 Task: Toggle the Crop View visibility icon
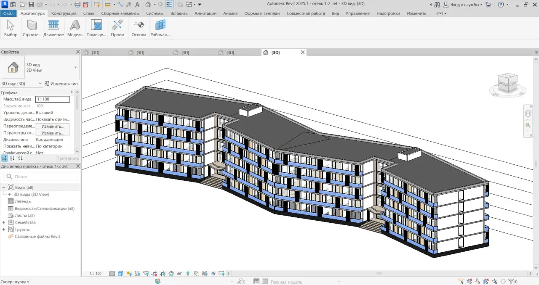[x=163, y=273]
